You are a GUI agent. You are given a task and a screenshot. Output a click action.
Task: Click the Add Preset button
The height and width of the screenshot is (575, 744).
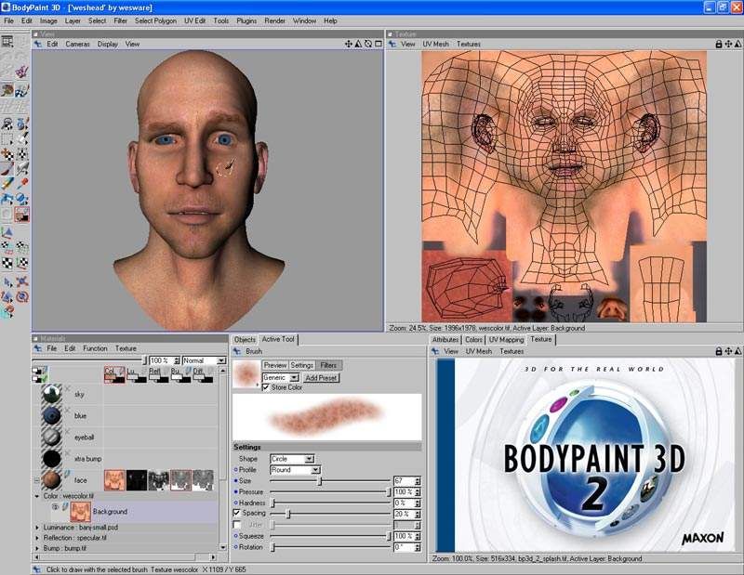pos(321,378)
